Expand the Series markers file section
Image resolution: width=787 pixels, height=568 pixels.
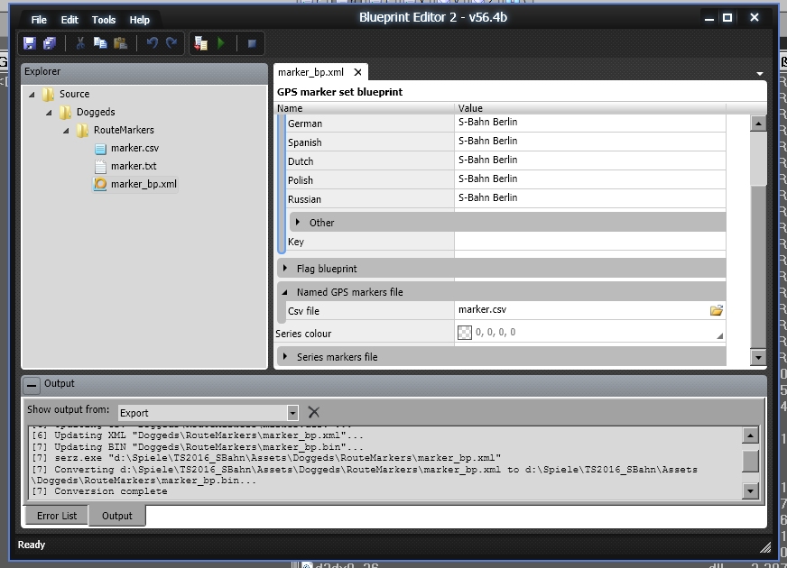(x=286, y=357)
